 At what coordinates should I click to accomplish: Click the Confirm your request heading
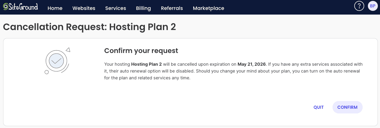tap(141, 51)
